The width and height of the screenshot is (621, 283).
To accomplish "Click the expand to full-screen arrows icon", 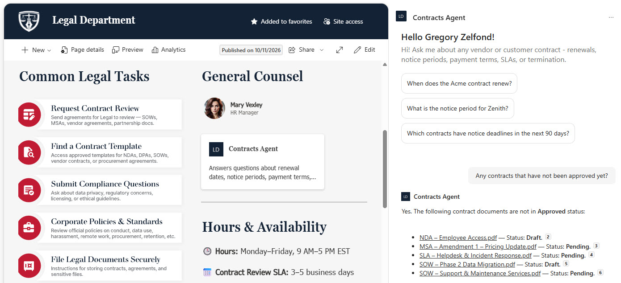I will pos(340,50).
